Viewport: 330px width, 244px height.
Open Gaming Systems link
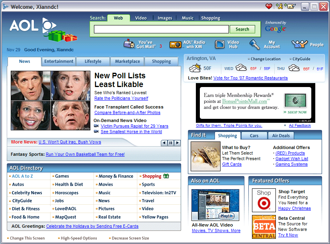tap(291, 165)
